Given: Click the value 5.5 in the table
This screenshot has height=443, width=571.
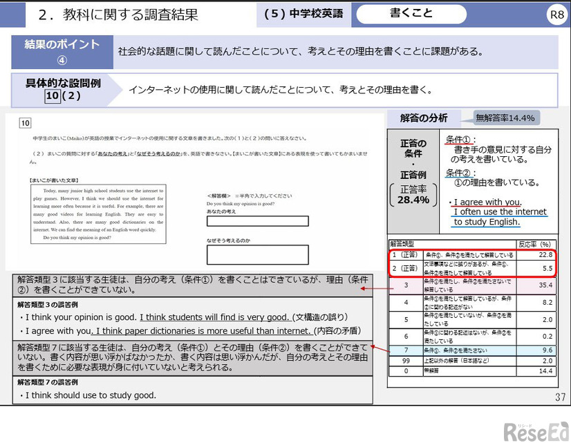Looking at the screenshot, I should point(547,268).
